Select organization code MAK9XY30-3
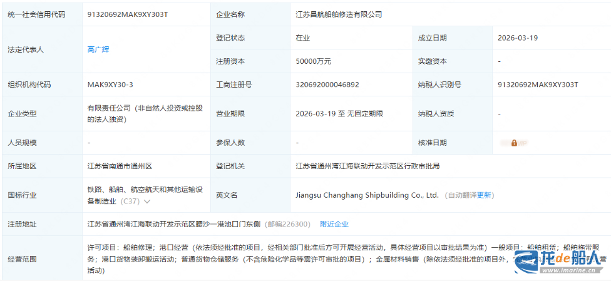Image resolution: width=611 pixels, height=281 pixels. pyautogui.click(x=110, y=84)
